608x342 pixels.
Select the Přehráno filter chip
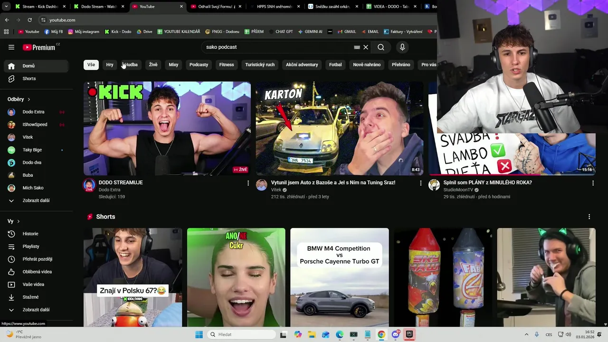(401, 65)
